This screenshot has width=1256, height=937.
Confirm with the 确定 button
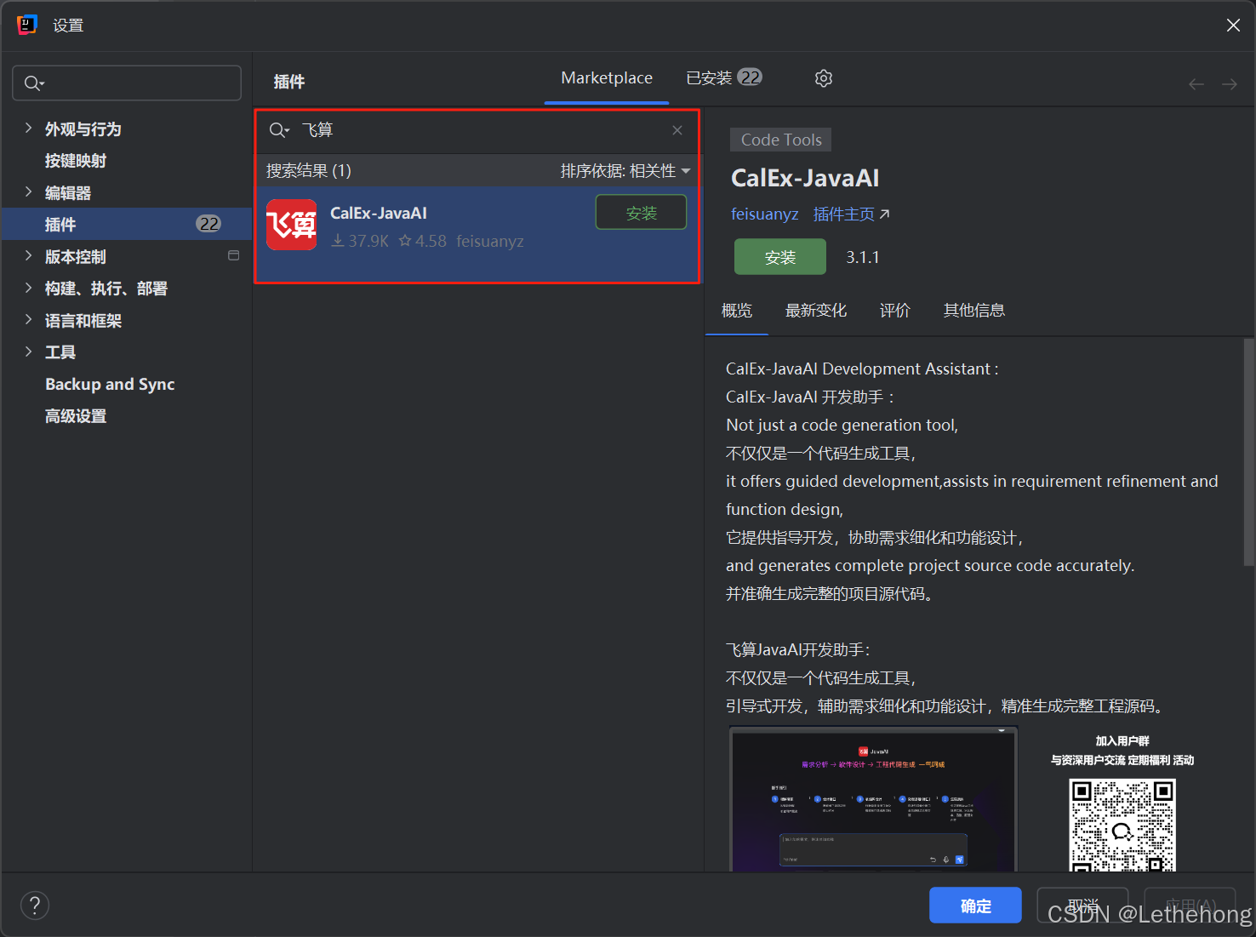975,906
